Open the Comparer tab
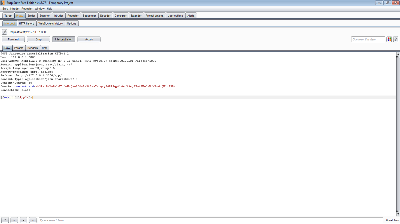Image resolution: width=400 pixels, height=224 pixels. 121,15
